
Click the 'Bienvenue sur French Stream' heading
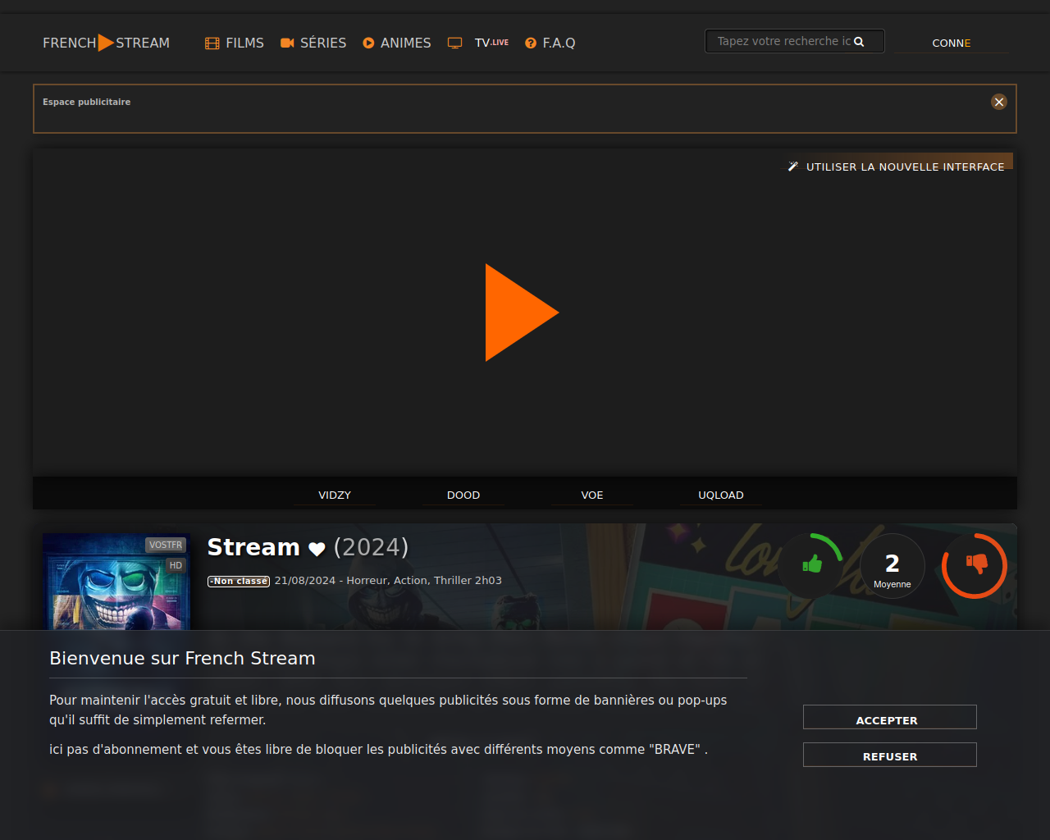pyautogui.click(x=182, y=658)
